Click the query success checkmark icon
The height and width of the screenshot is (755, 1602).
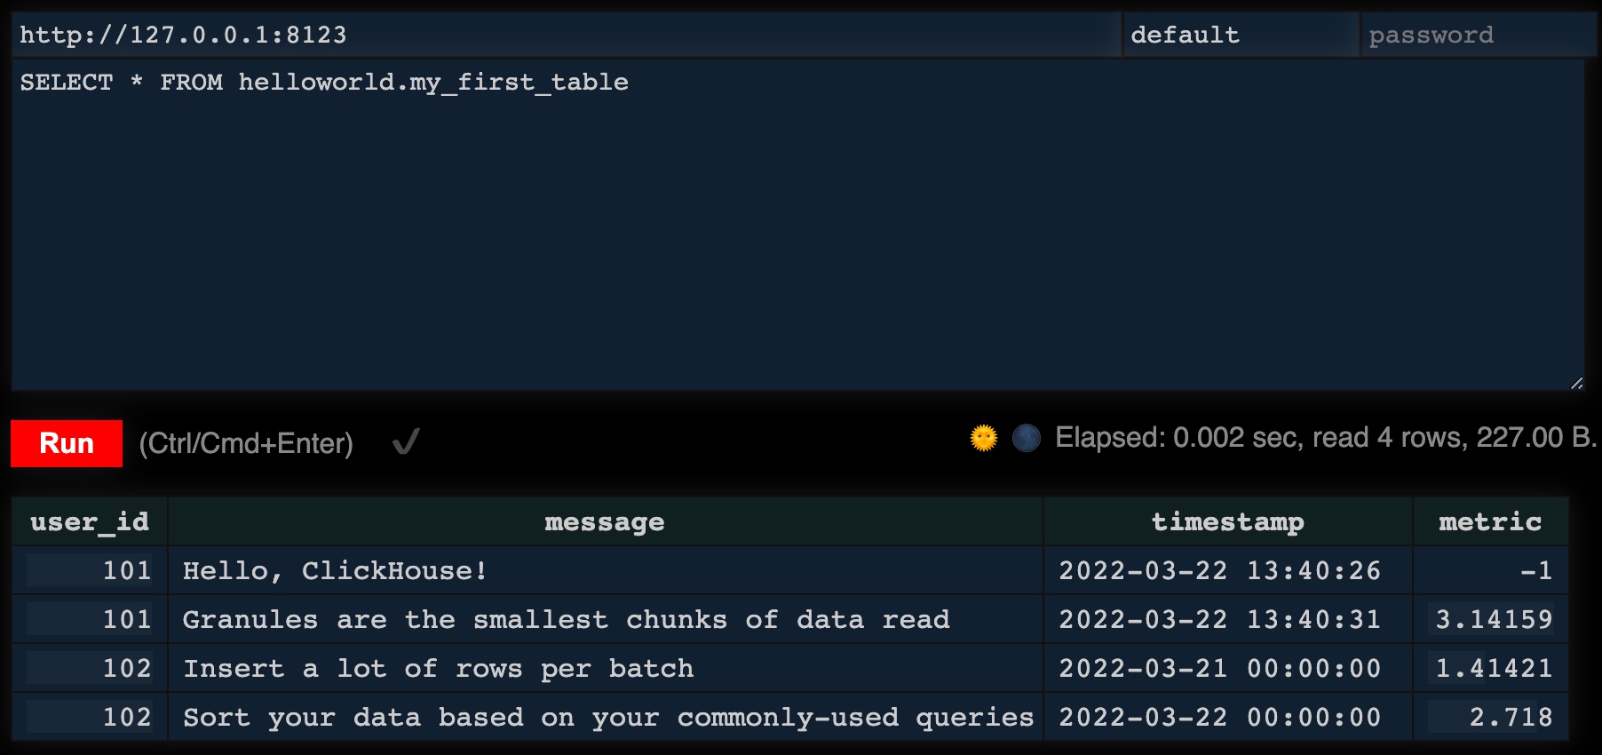click(406, 441)
